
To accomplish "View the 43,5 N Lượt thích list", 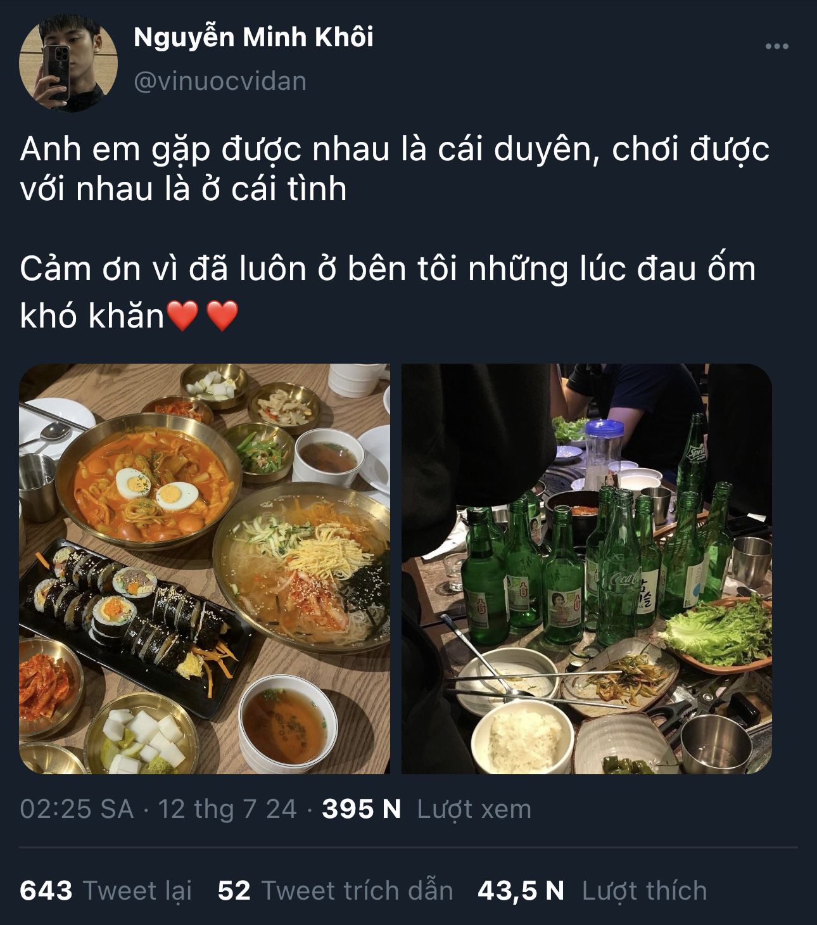I will [592, 890].
